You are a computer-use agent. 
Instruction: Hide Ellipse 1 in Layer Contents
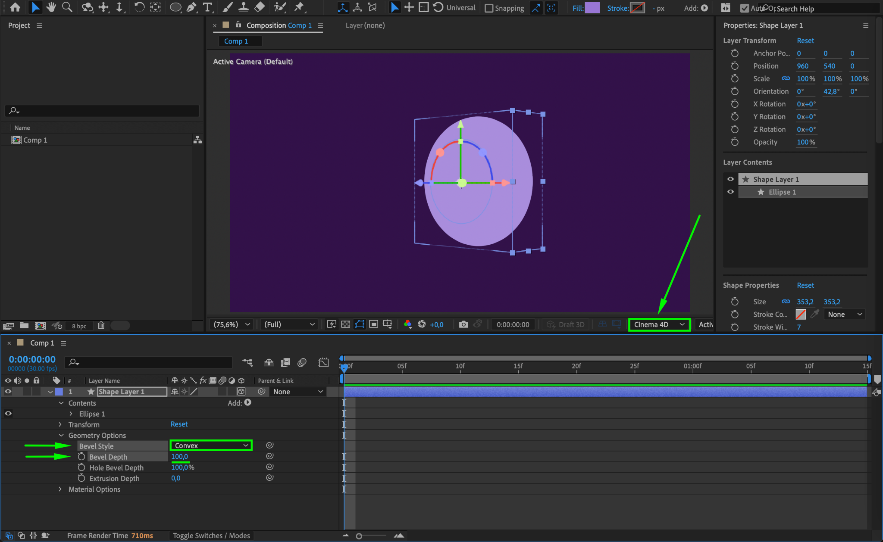(x=730, y=192)
